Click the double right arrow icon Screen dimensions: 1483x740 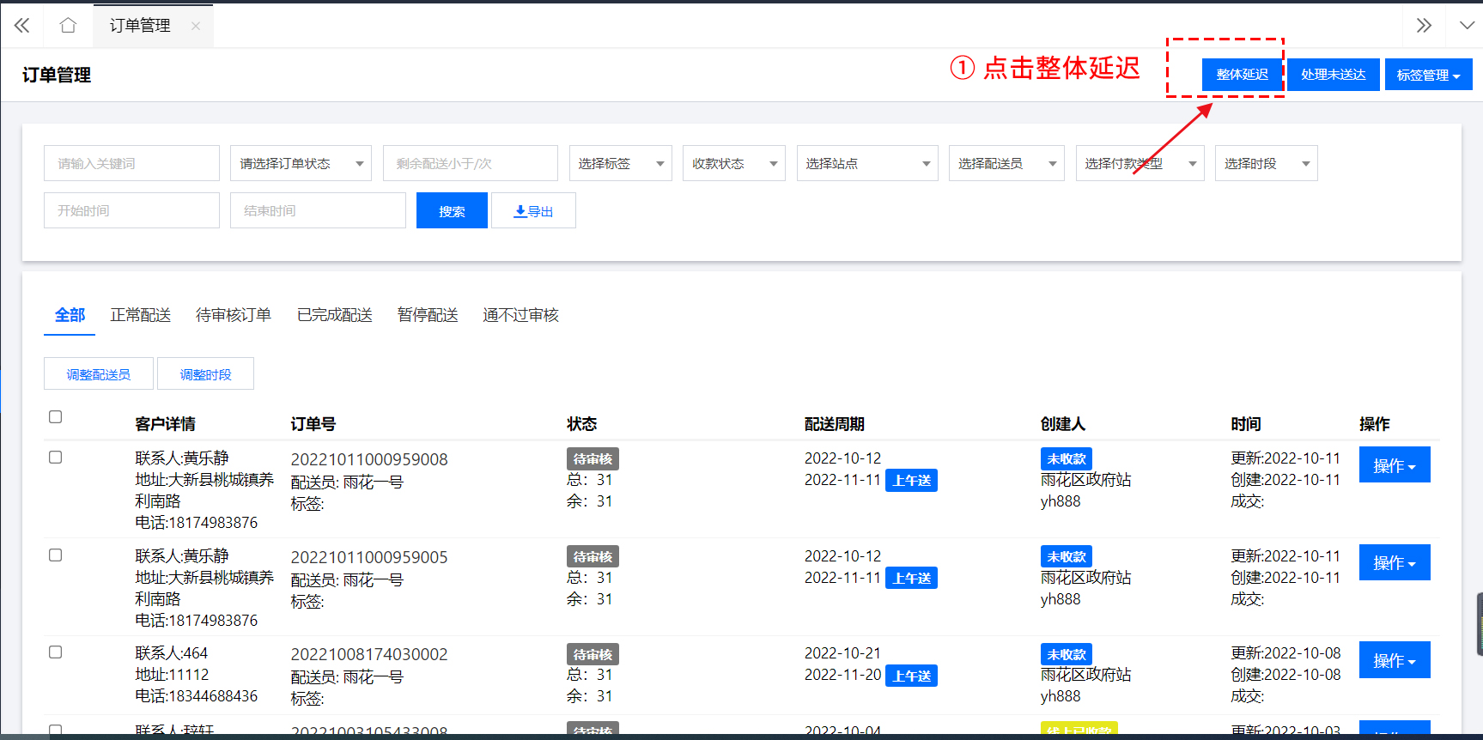(1424, 26)
